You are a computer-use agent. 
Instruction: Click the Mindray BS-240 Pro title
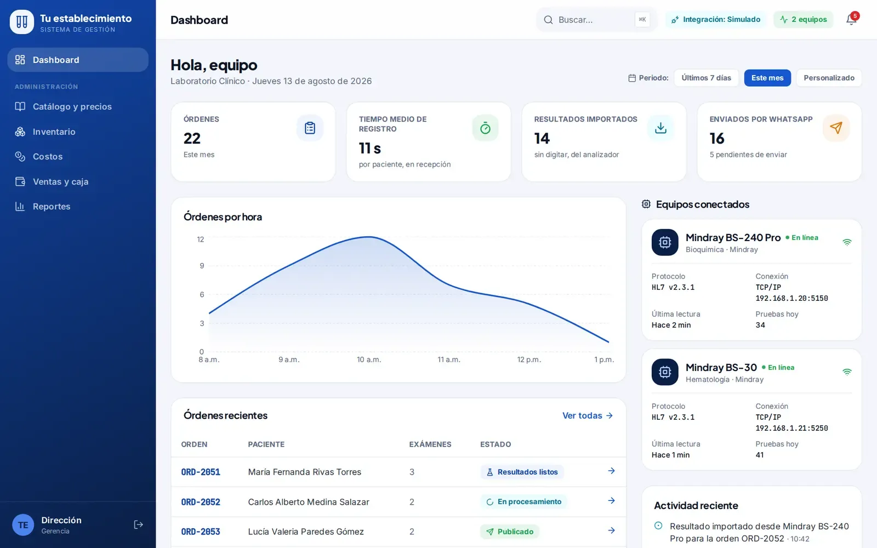click(733, 237)
